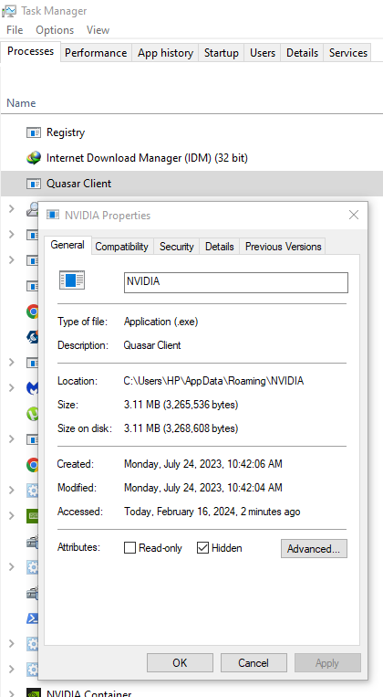Open the Security tab
This screenshot has width=383, height=697.
[x=177, y=247]
